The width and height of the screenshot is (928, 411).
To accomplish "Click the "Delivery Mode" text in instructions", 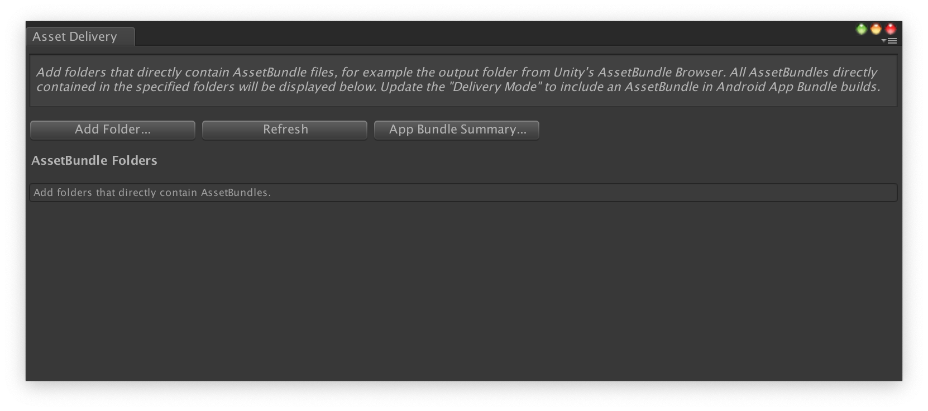I will pyautogui.click(x=493, y=87).
